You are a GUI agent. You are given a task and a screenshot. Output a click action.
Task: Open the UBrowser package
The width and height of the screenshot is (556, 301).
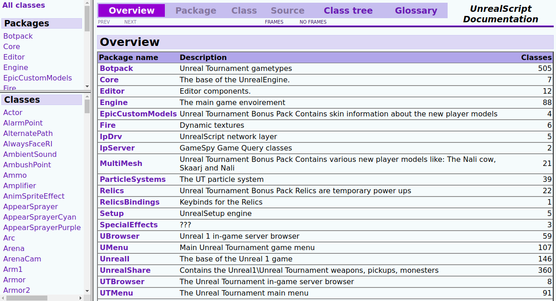[120, 236]
